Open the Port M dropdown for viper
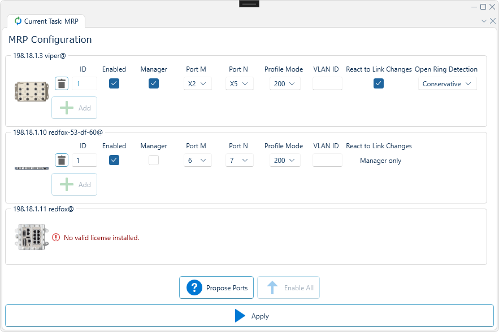 197,83
